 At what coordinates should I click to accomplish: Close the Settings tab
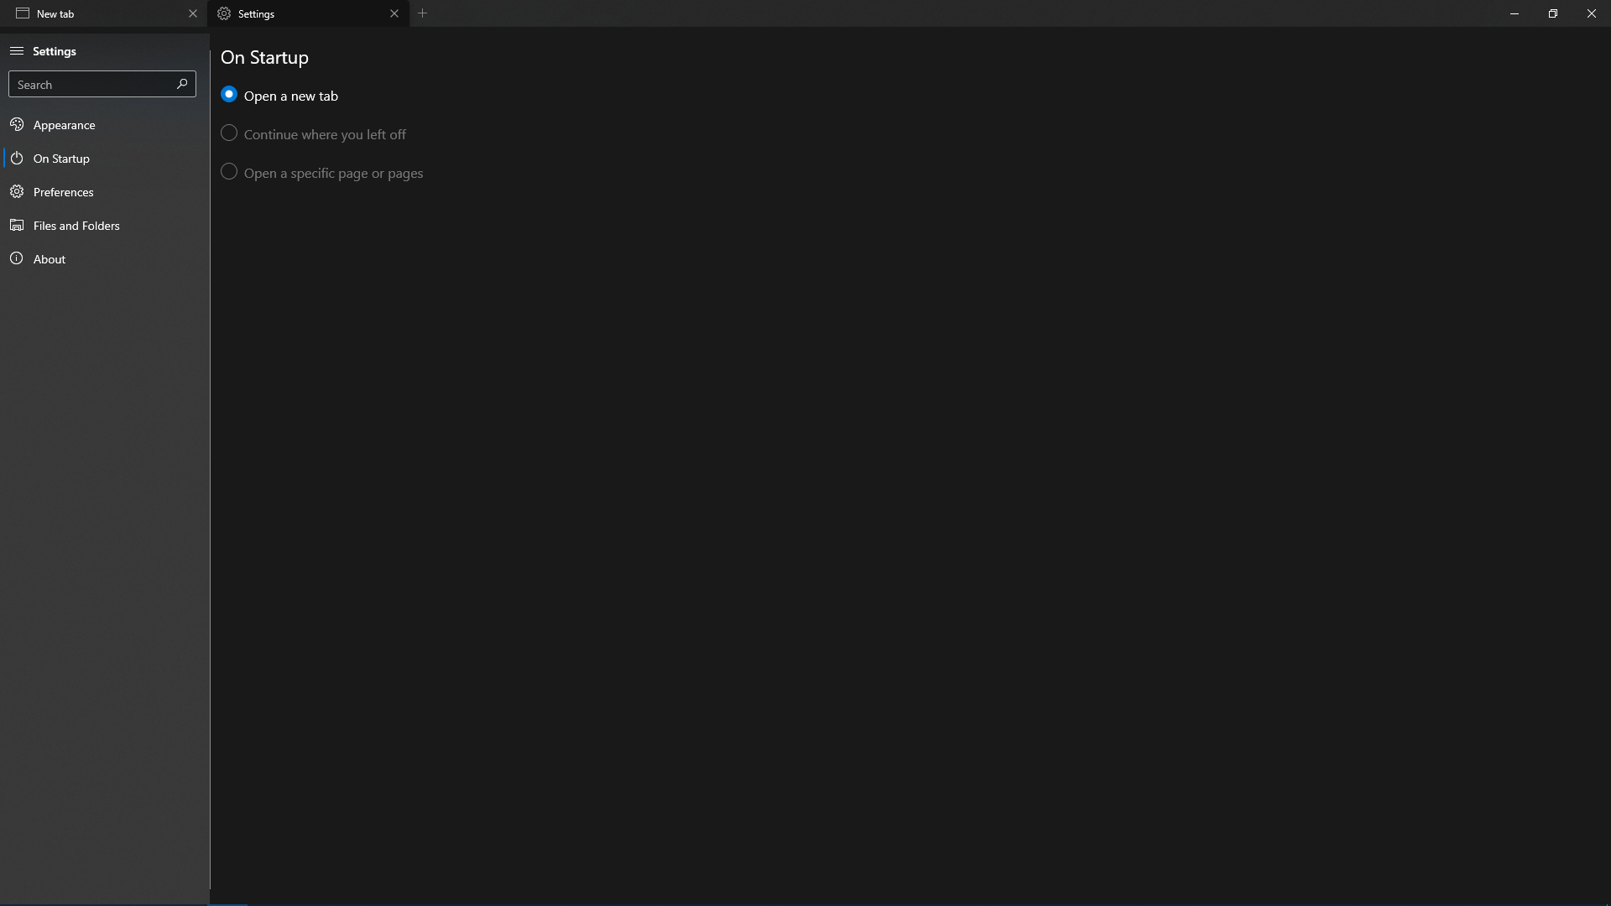[x=394, y=13]
